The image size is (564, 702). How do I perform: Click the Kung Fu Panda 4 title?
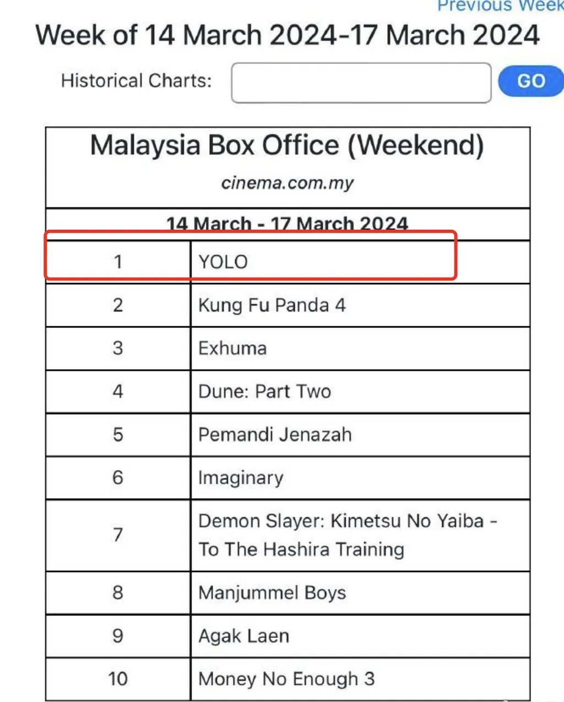click(x=272, y=305)
